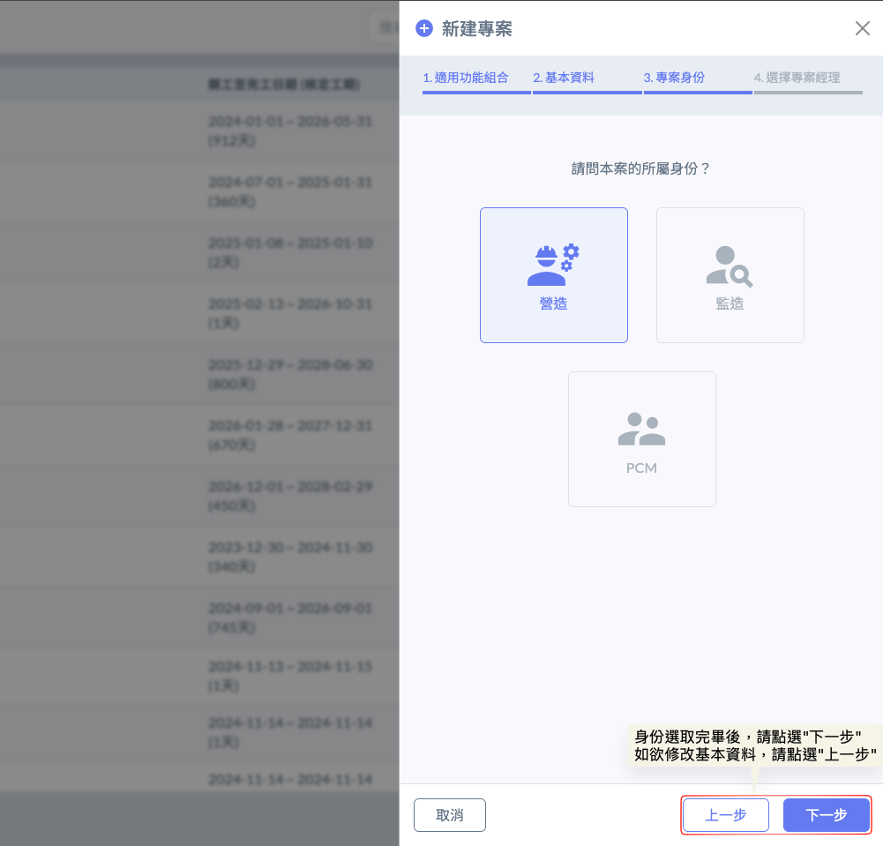Close the 新建專案 dialog with X
883x846 pixels.
tap(862, 28)
